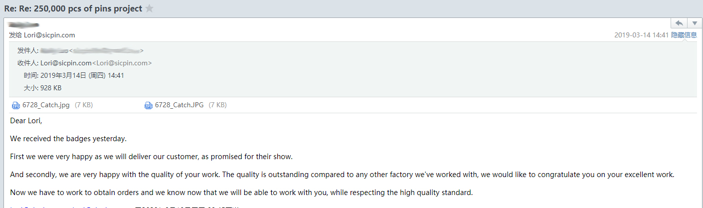
Task: Open the uppercase 6728_Catch.JPG attachment name
Action: click(179, 105)
